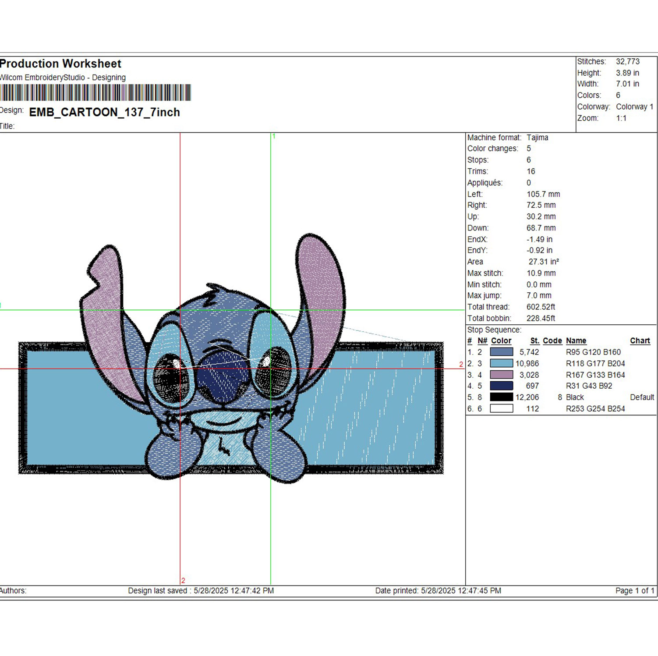Click the Total thread value '602.52ft'
Image resolution: width=658 pixels, height=656 pixels.
(x=541, y=307)
